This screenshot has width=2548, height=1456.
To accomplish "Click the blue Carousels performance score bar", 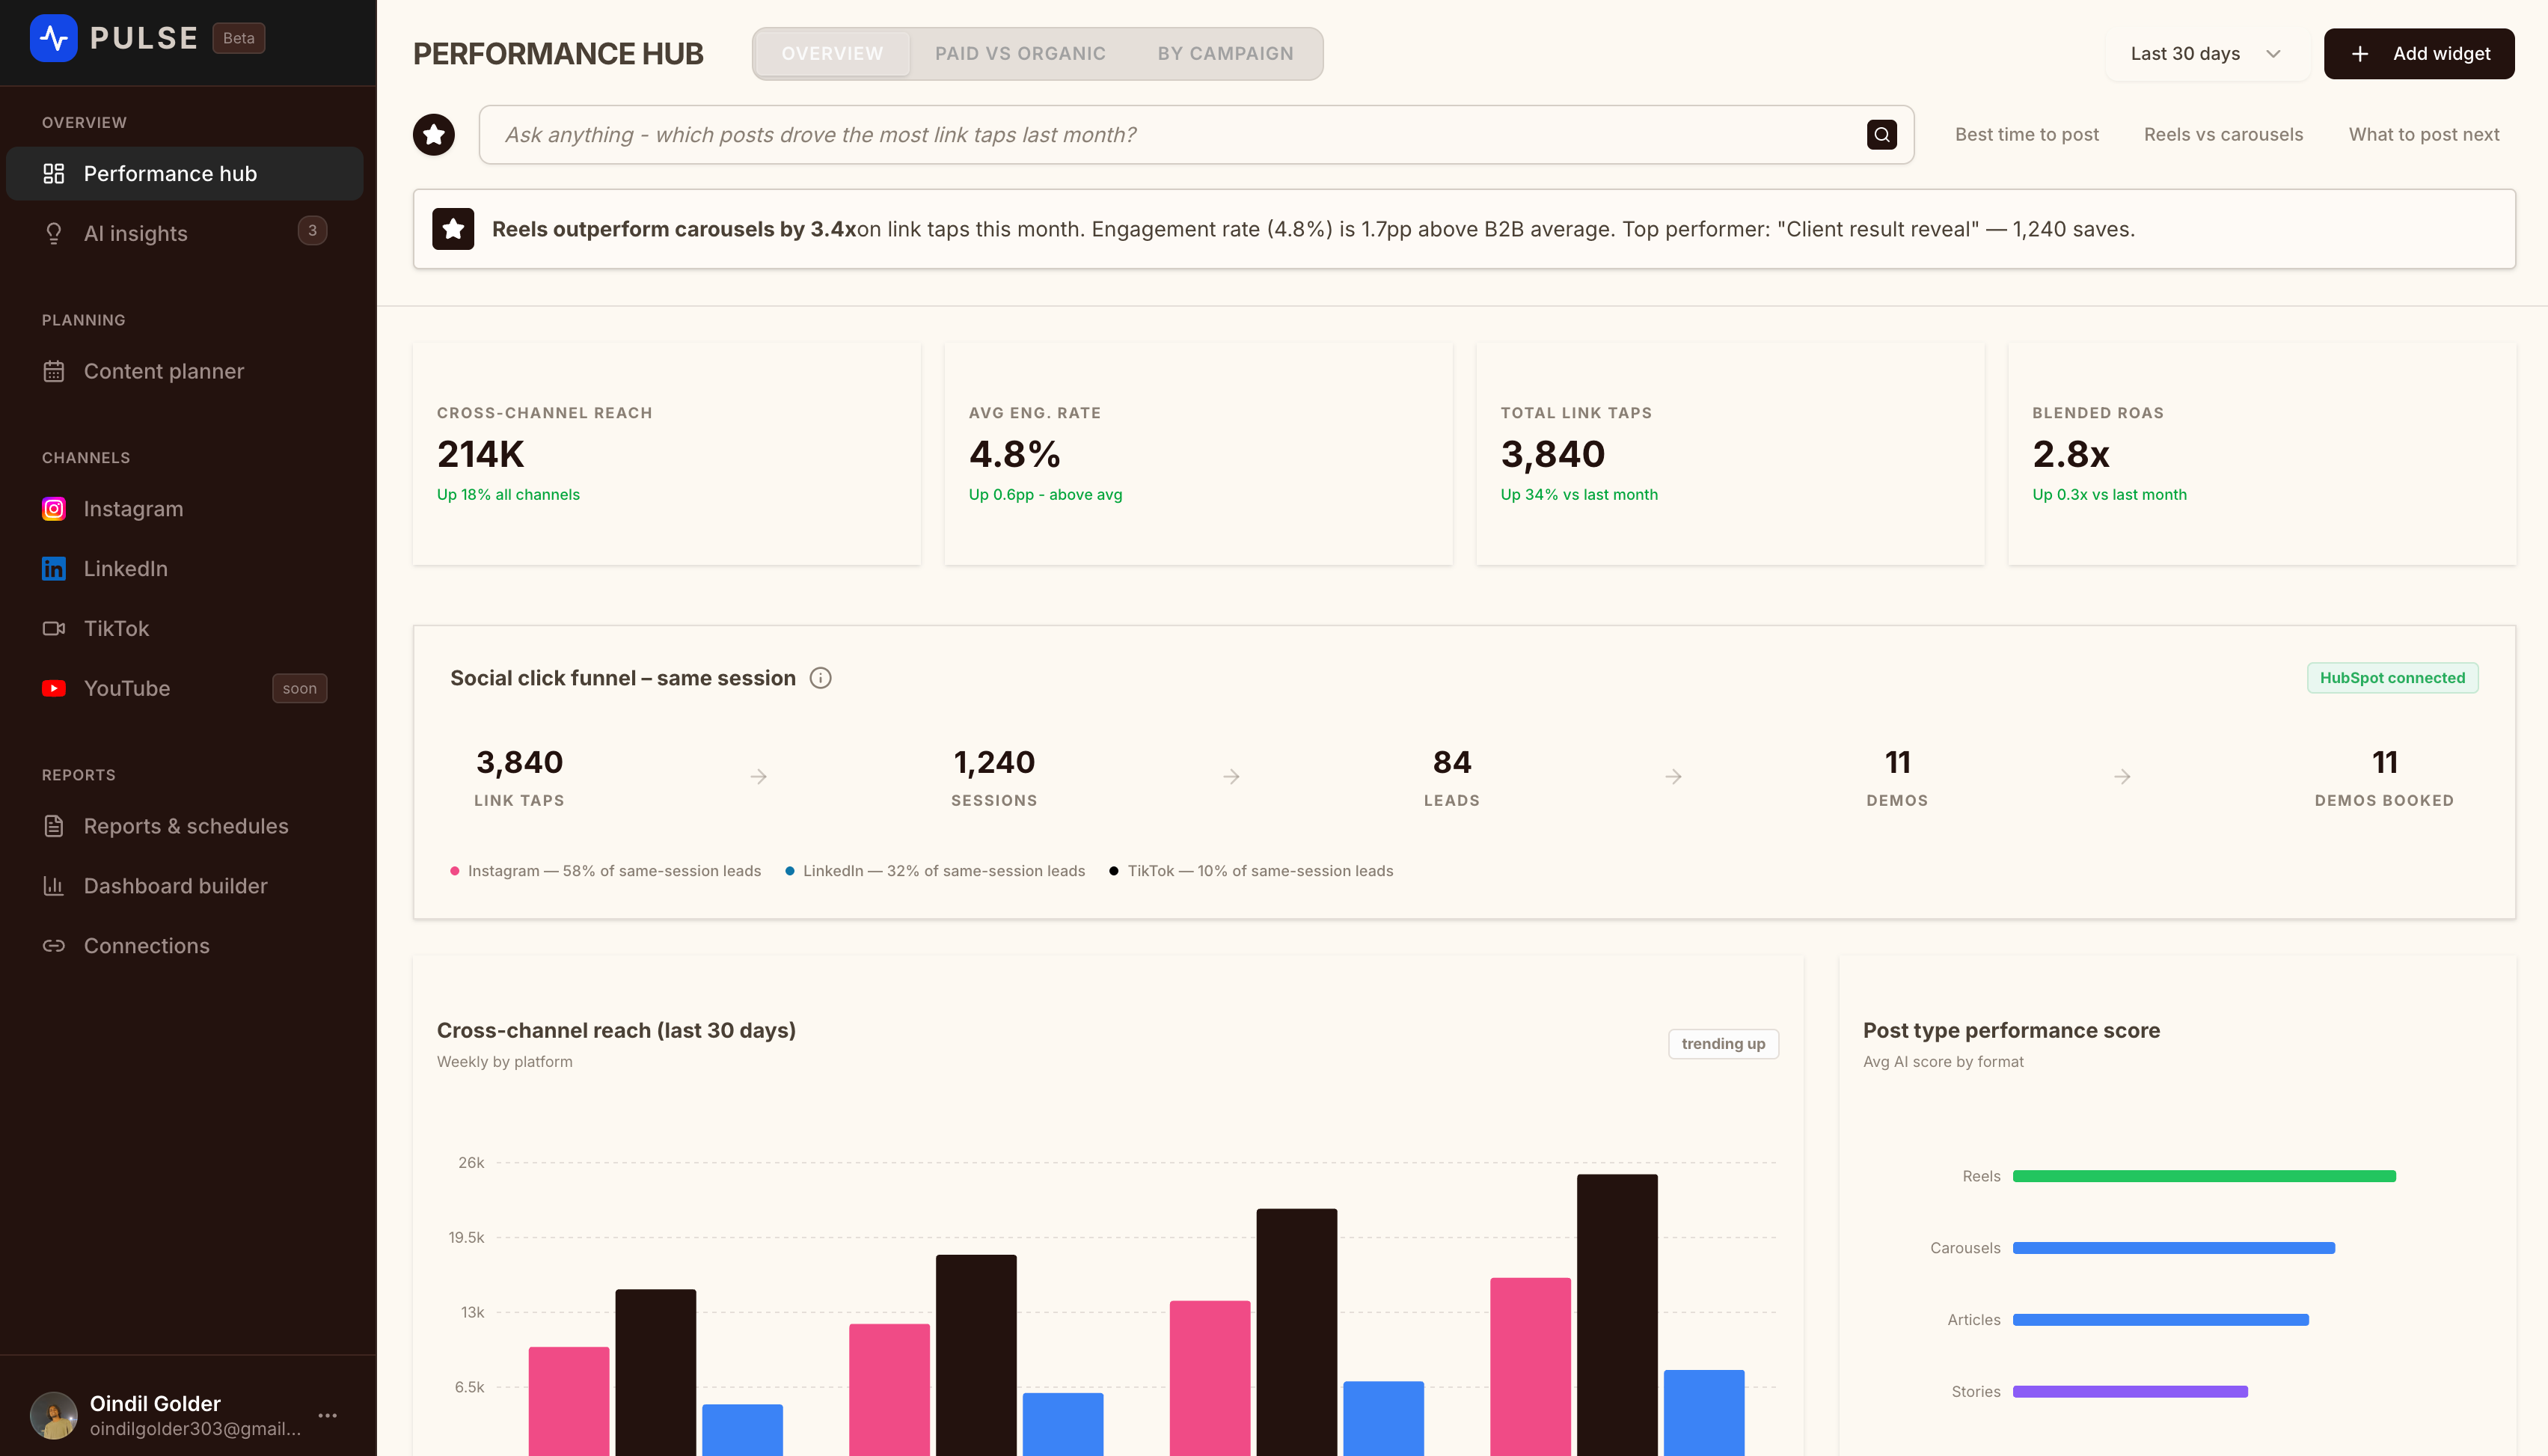I will click(2173, 1248).
